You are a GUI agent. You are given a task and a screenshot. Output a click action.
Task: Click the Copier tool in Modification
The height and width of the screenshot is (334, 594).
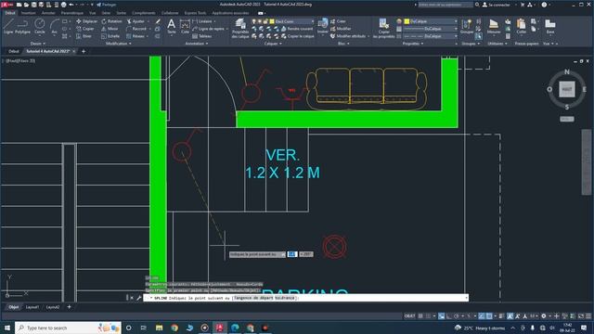coord(84,29)
